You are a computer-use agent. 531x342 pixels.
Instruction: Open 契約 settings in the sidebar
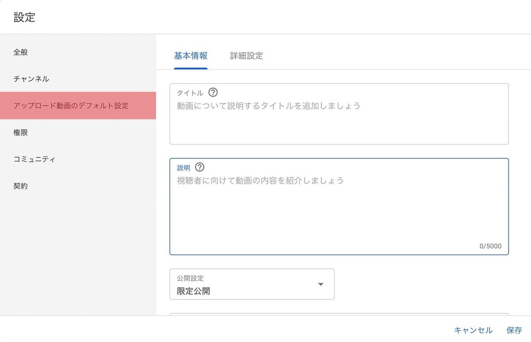click(20, 186)
